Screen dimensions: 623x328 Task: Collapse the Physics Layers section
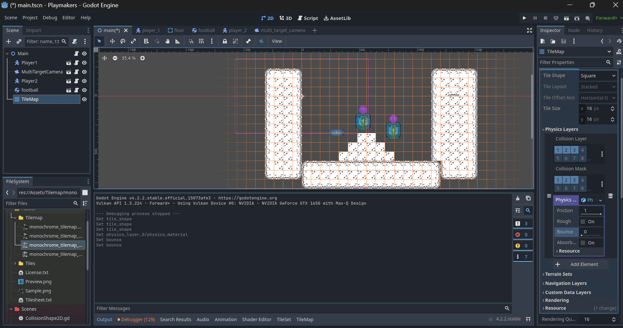tap(561, 129)
